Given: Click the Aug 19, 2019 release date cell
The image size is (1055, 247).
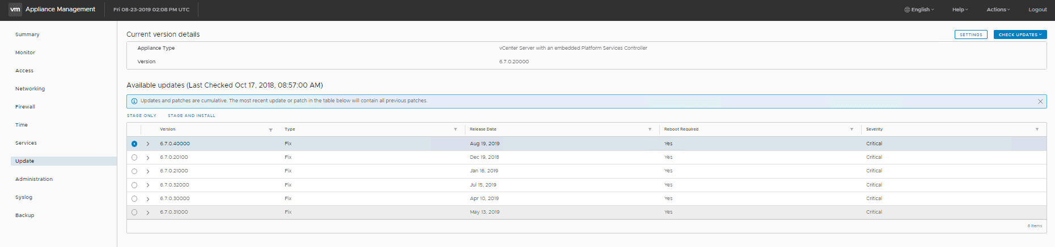Looking at the screenshot, I should click(x=485, y=144).
